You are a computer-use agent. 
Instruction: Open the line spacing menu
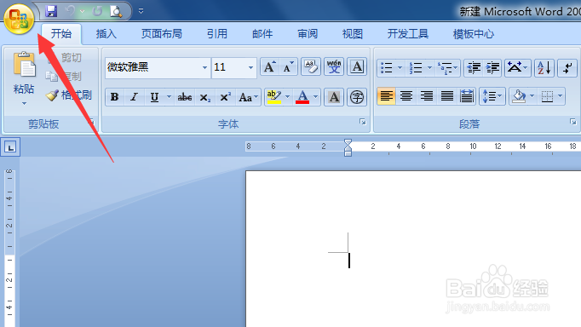coord(492,96)
